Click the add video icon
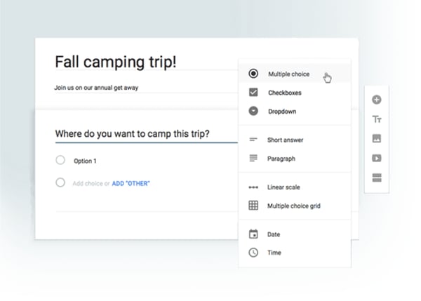Viewport: 421px width, 301px height. pos(377,159)
